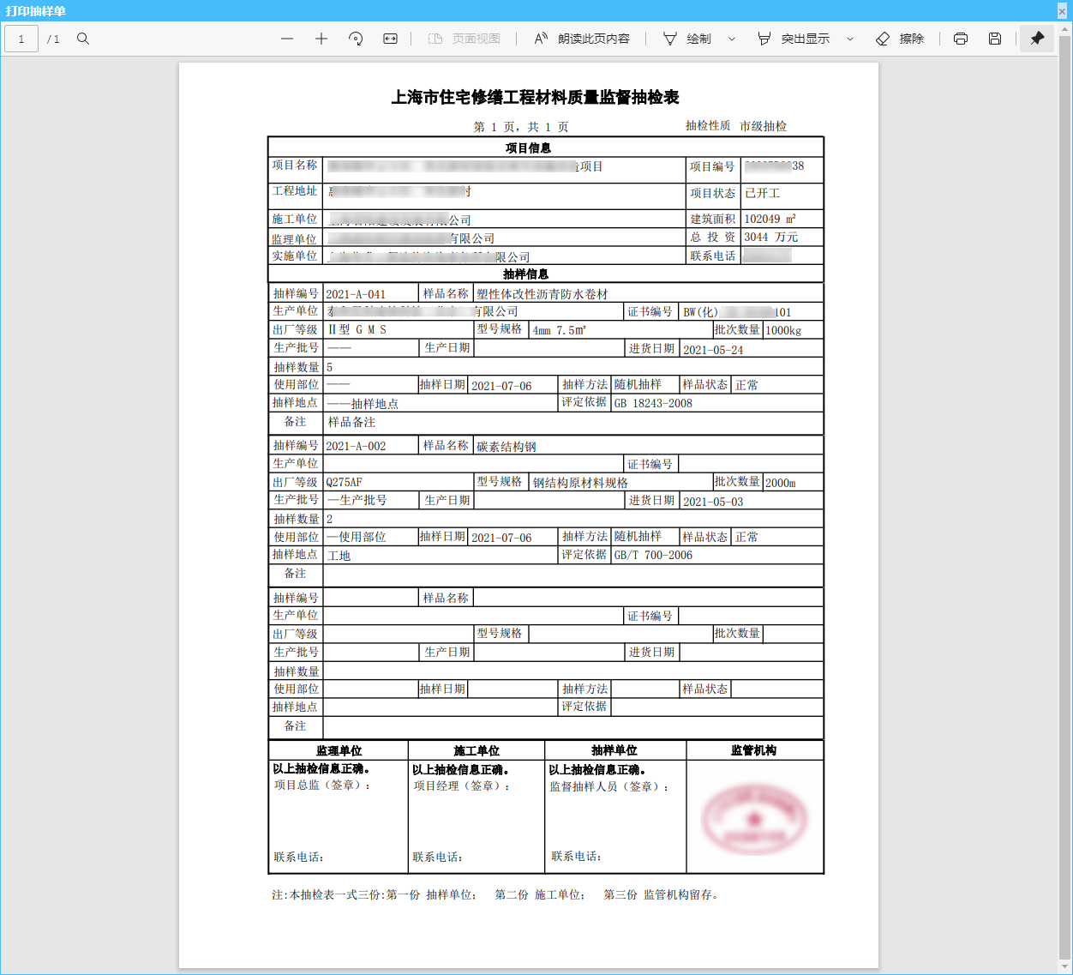Screen dimensions: 1073x975
Task: Click the page number input field
Action: (x=21, y=39)
